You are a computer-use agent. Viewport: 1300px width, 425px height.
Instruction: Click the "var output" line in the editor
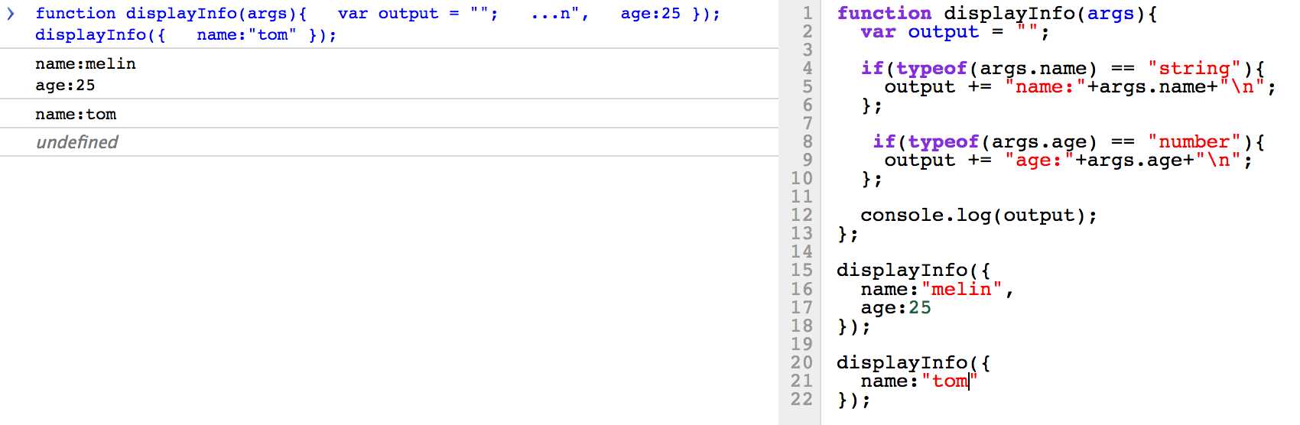click(x=955, y=32)
